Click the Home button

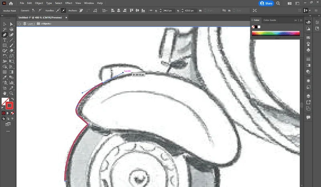[11, 3]
